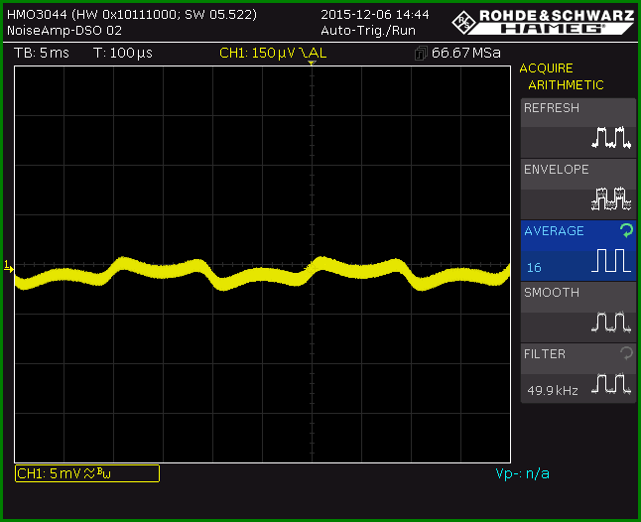Viewport: 641px width, 522px height.
Task: Click the memory icon beside 66.67 MSa
Action: click(421, 54)
